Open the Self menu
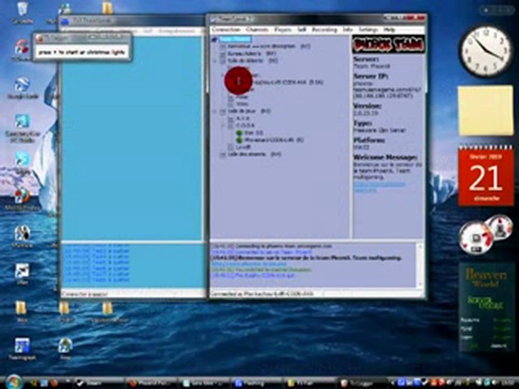The height and width of the screenshot is (389, 519). tap(301, 30)
